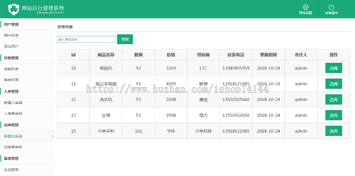
Task: Click the 安全退出 label
Action: coord(331,13)
